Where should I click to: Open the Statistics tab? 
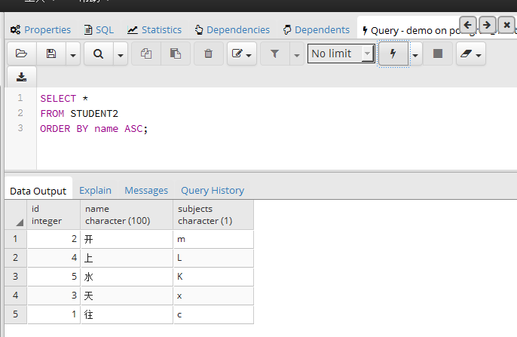[154, 30]
